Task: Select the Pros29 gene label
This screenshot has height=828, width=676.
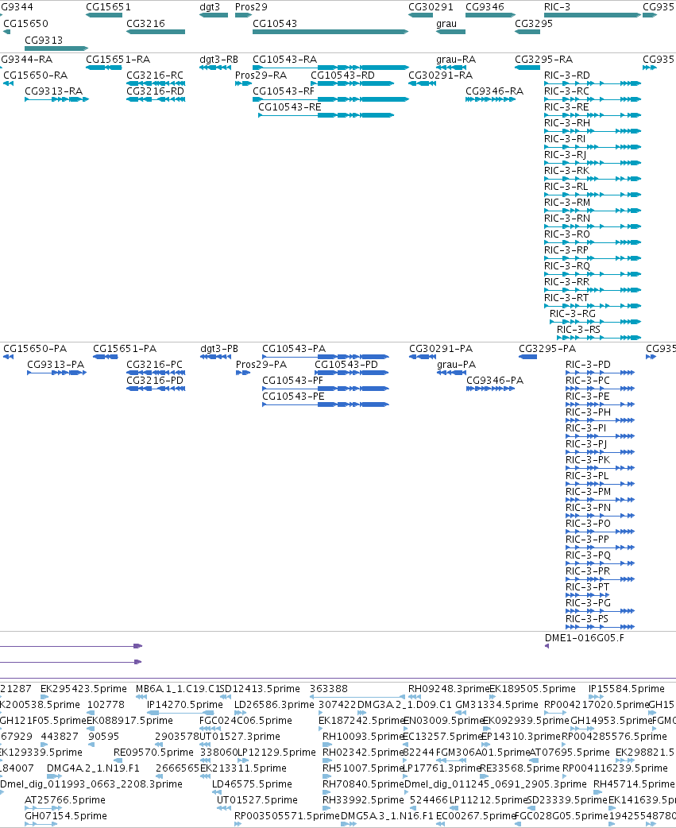Action: coord(251,7)
